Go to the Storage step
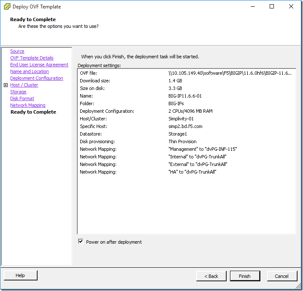The width and height of the screenshot is (303, 291). 18,92
